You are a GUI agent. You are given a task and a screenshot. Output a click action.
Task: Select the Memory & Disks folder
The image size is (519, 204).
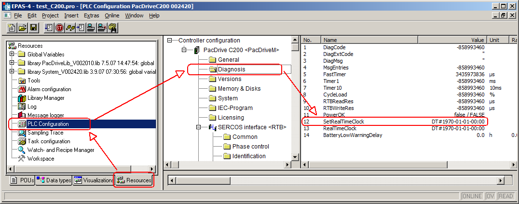[x=239, y=88]
